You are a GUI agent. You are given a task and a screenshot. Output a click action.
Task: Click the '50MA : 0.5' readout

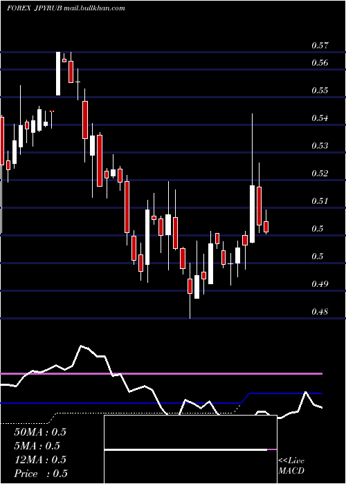point(40,432)
